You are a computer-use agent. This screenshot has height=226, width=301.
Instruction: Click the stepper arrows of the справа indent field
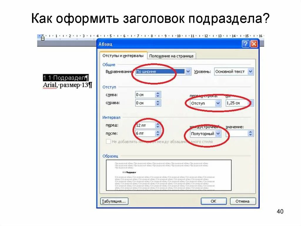[x=158, y=103]
